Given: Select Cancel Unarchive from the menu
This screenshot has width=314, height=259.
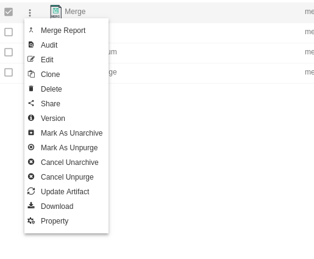Looking at the screenshot, I should coord(66,162).
